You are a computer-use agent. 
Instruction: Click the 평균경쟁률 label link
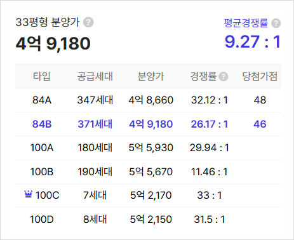[246, 23]
